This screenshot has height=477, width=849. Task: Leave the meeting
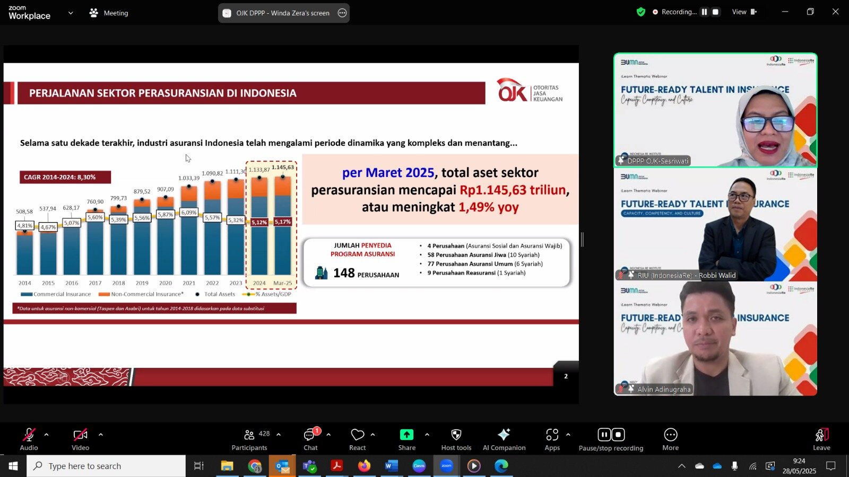tap(821, 439)
